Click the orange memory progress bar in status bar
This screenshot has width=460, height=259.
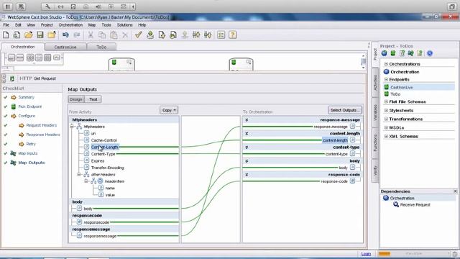[x=414, y=254]
